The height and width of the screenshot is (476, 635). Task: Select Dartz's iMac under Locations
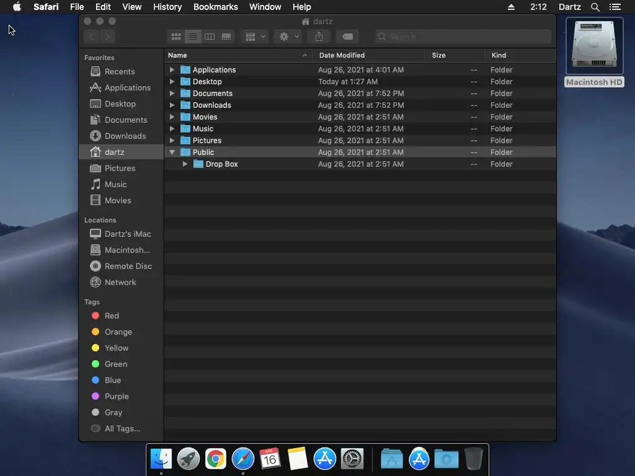coord(120,234)
